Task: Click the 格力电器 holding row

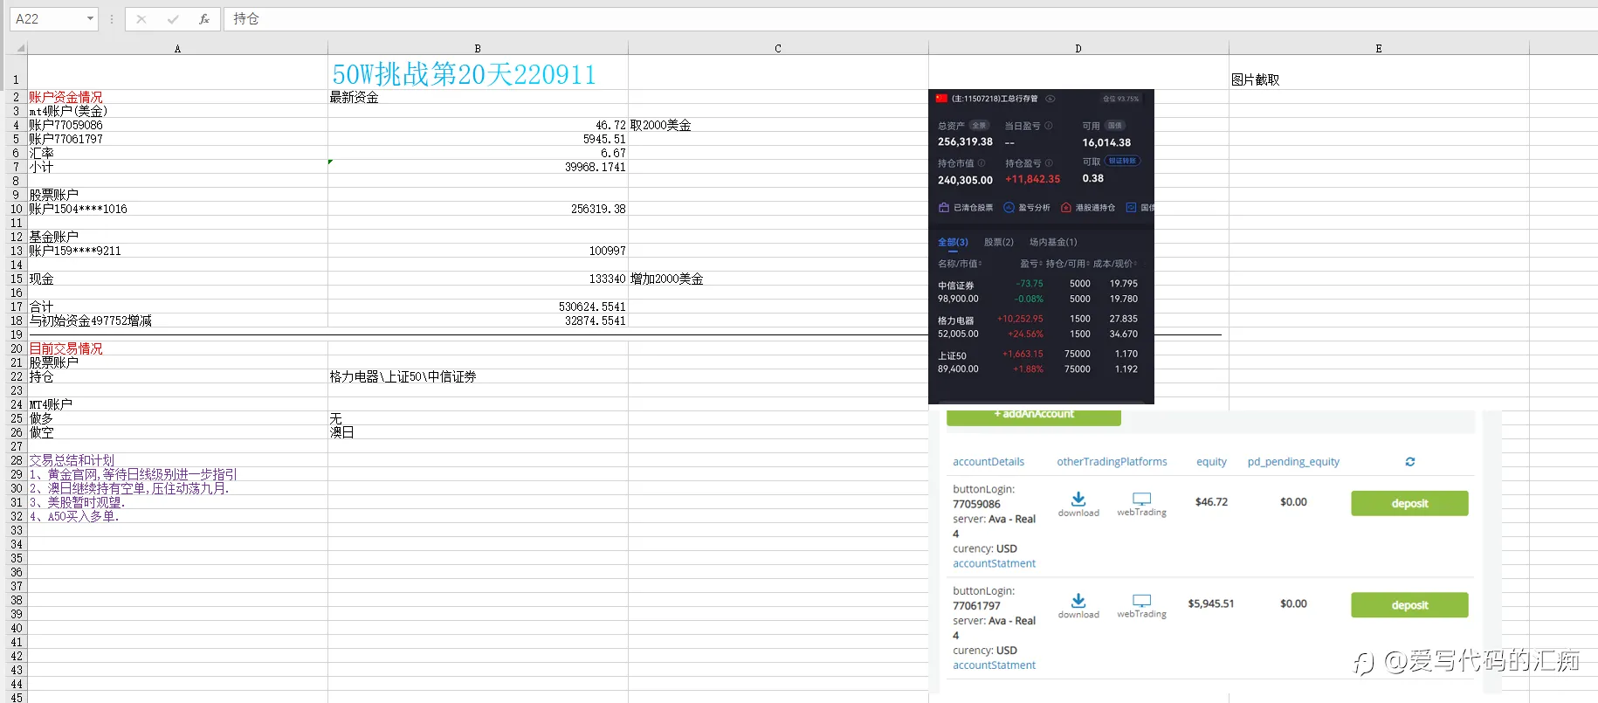Action: pos(1041,326)
